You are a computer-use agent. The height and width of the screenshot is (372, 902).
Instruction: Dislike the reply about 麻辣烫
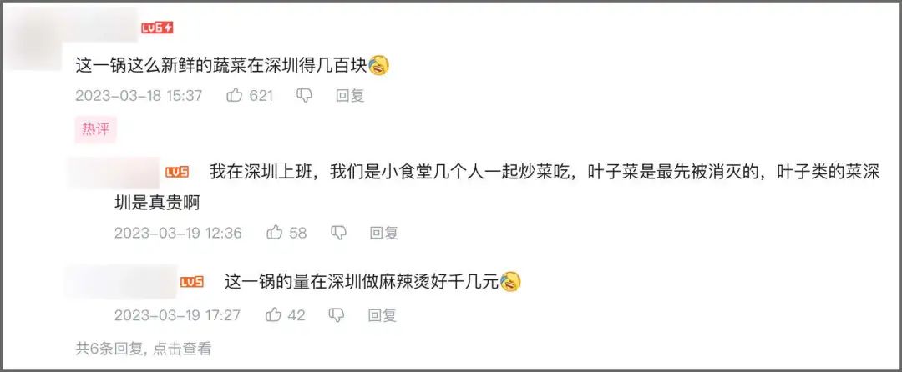click(337, 314)
